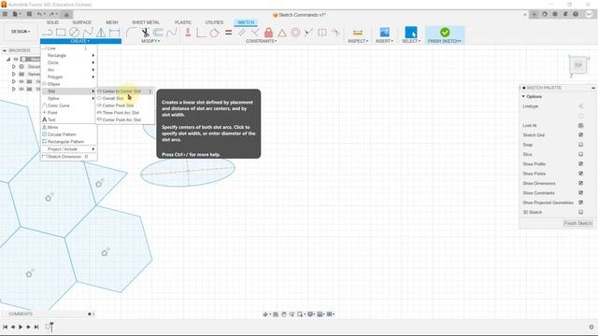Apply the Equal constraint icon
This screenshot has height=336, width=598.
(x=228, y=33)
